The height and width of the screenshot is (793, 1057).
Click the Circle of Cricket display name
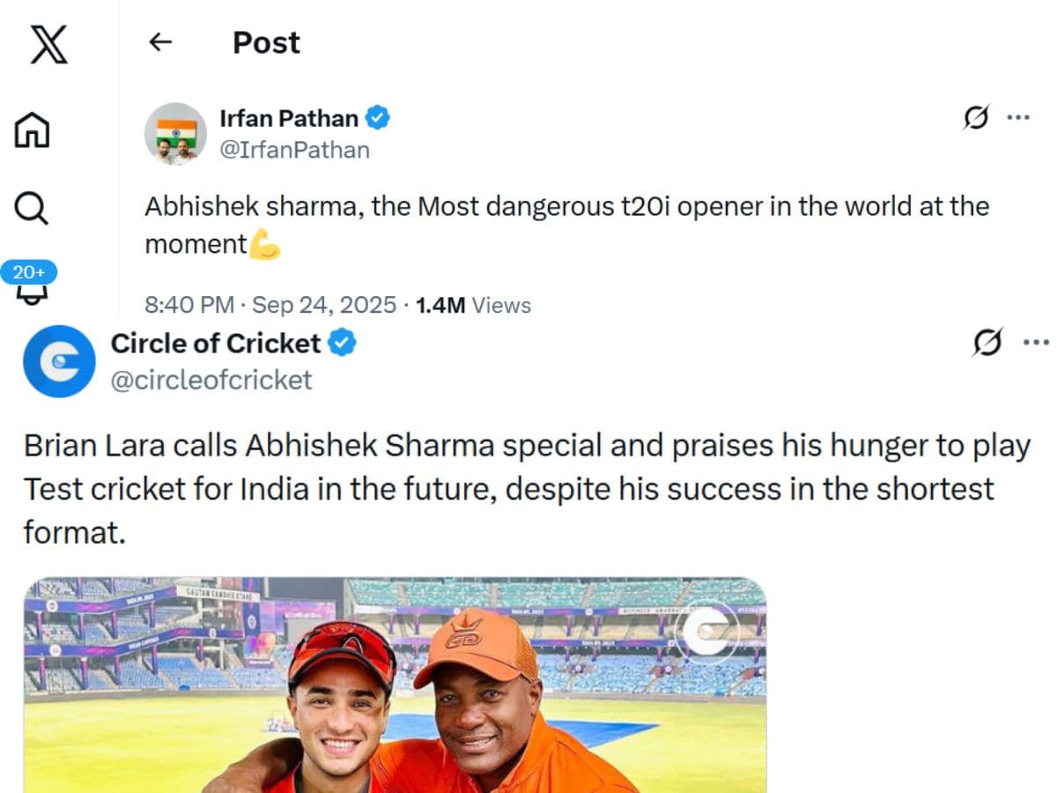216,343
